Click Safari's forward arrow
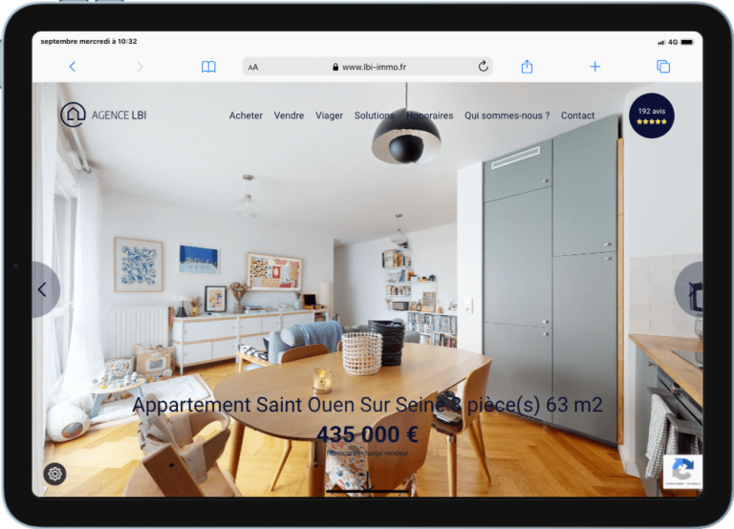The image size is (734, 529). 140,67
